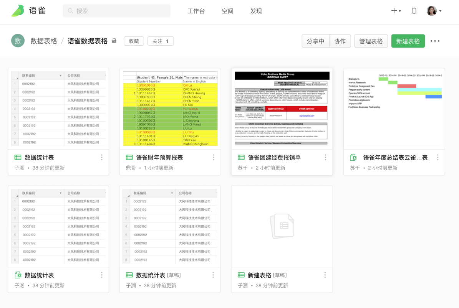The height and width of the screenshot is (308, 459).
Task: Click the 关注 1 button
Action: coord(161,41)
